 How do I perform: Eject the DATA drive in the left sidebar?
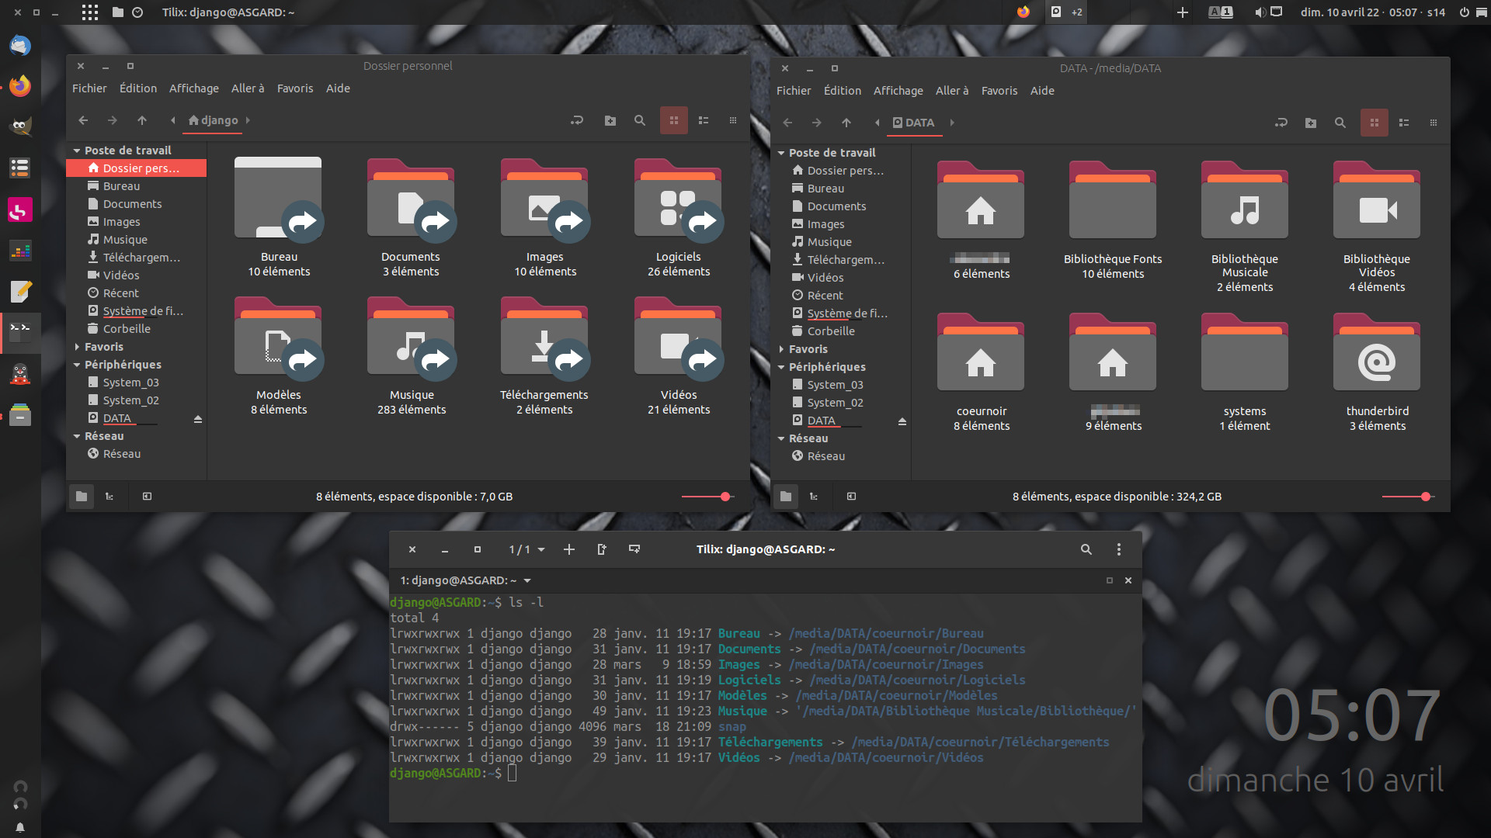[x=198, y=419]
